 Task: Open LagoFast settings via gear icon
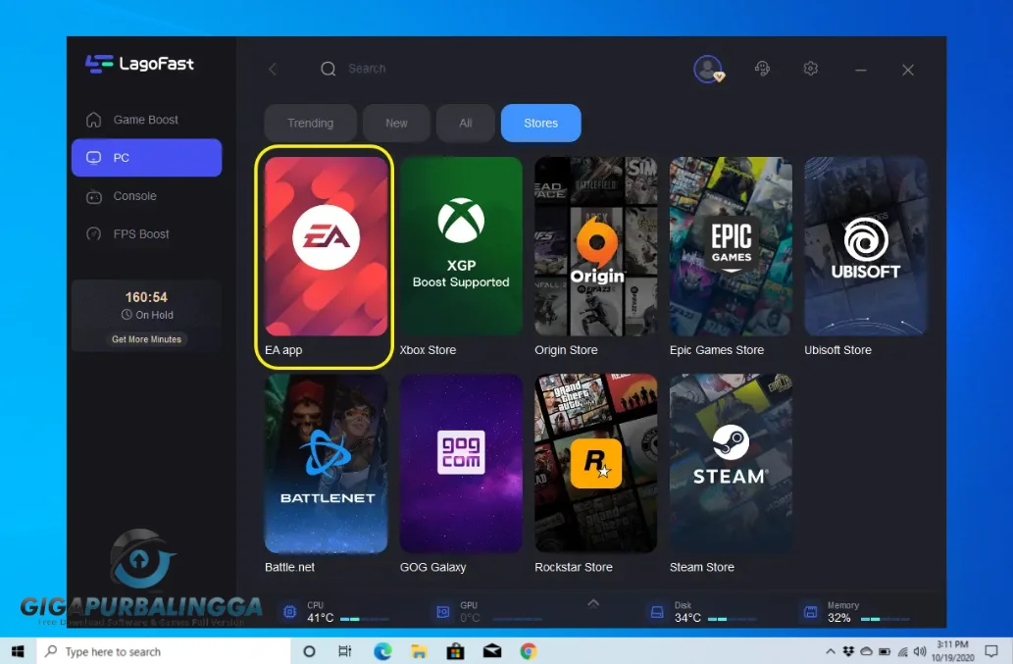point(810,69)
